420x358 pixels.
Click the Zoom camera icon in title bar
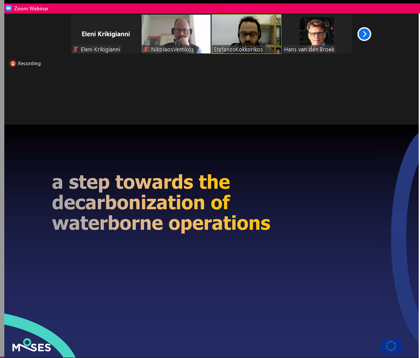coord(9,8)
